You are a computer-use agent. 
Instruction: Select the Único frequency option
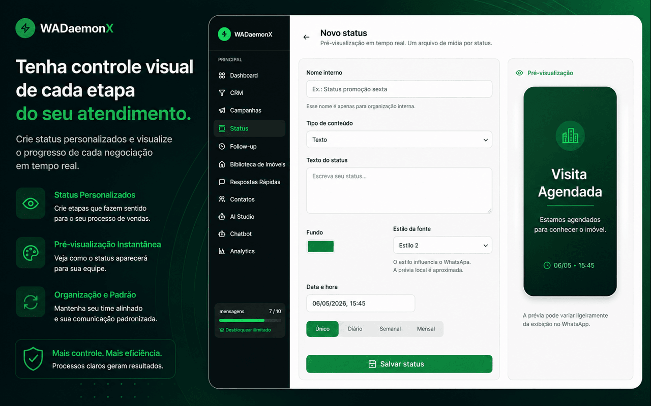click(322, 329)
